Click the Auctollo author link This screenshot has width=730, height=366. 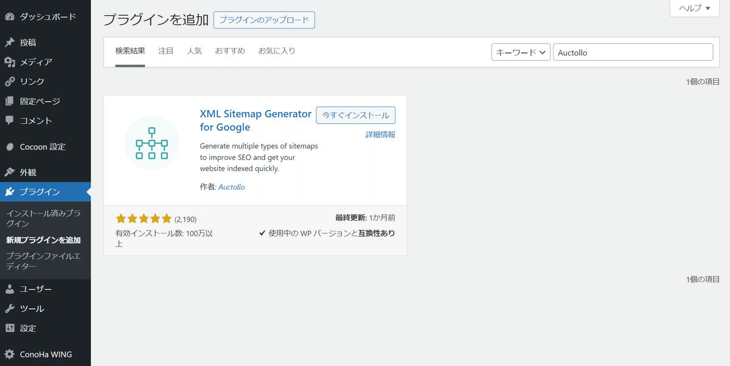(x=231, y=187)
